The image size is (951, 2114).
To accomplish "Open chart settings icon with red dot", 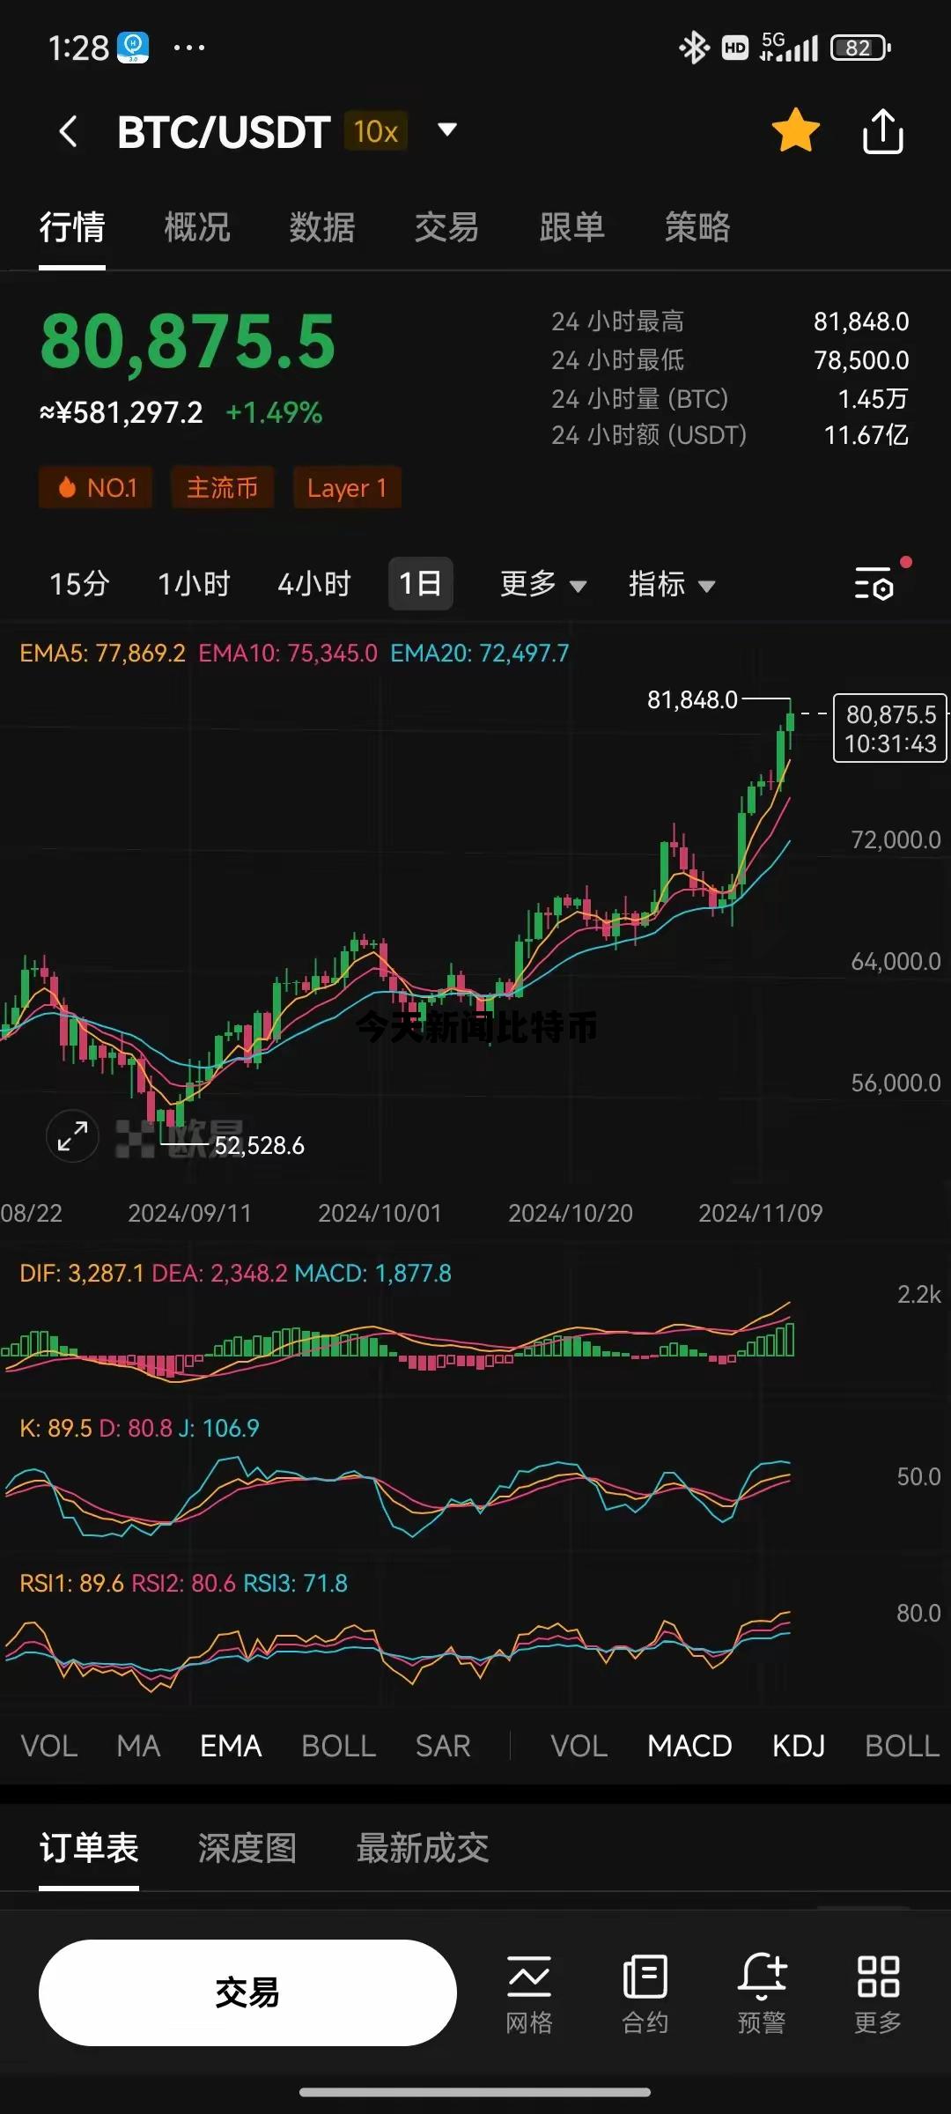I will coord(874,583).
